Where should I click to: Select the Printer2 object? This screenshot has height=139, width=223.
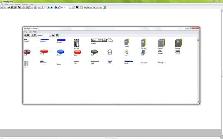tap(177, 51)
